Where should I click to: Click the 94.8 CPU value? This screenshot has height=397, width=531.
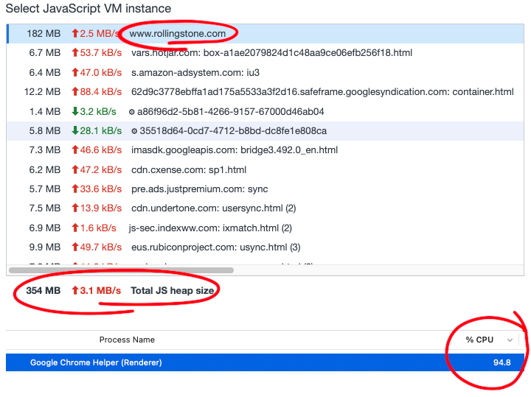pos(502,362)
